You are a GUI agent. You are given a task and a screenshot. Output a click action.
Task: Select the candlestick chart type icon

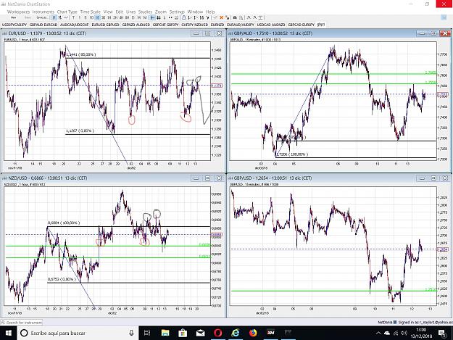tap(60, 17)
